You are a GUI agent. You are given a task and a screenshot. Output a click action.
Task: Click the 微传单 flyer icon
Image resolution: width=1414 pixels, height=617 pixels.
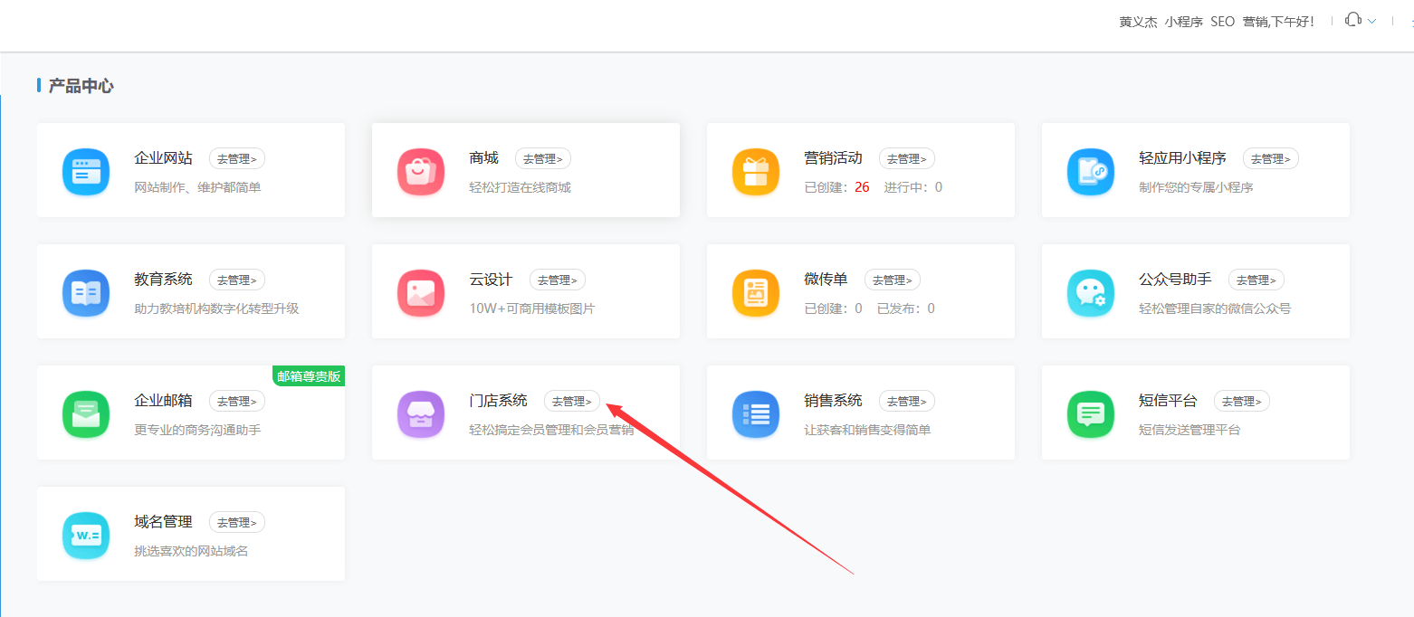pyautogui.click(x=756, y=293)
